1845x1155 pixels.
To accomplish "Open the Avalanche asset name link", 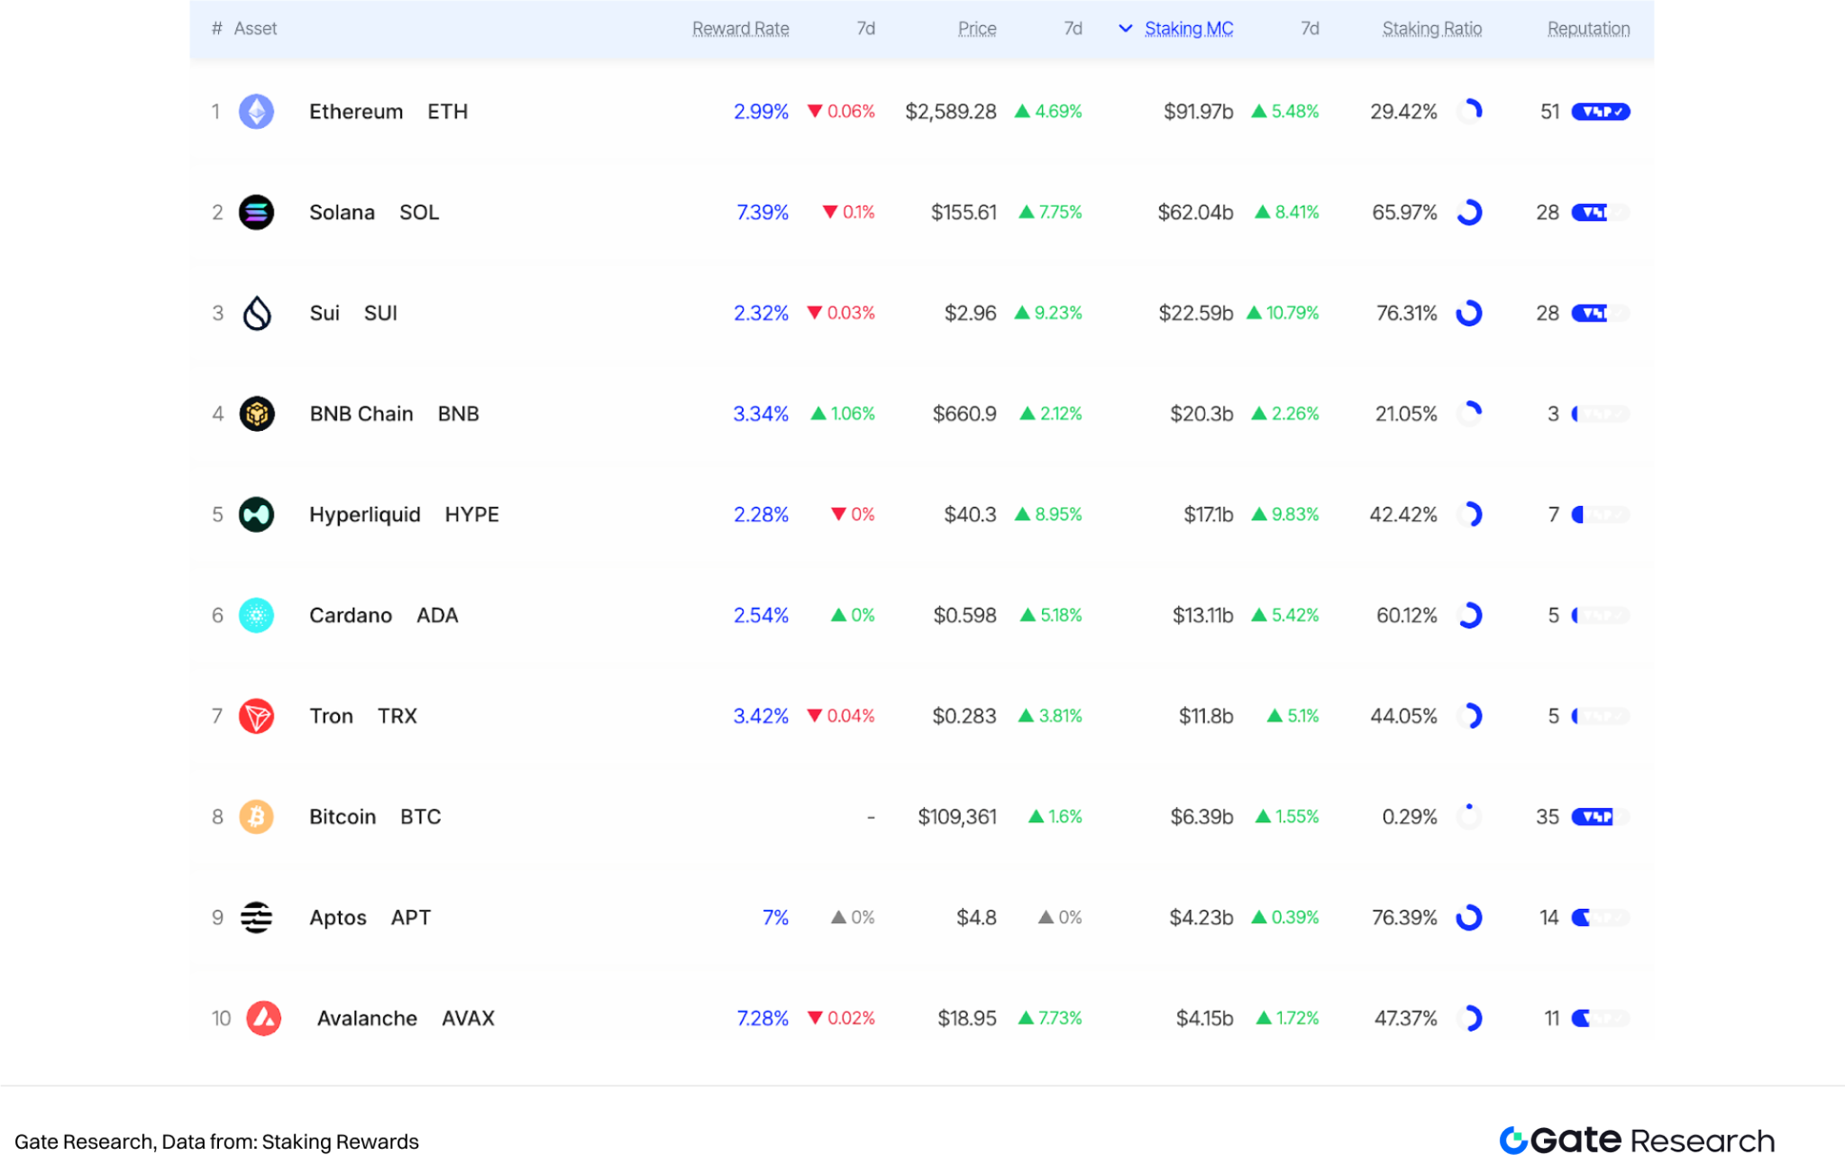I will [x=367, y=1019].
